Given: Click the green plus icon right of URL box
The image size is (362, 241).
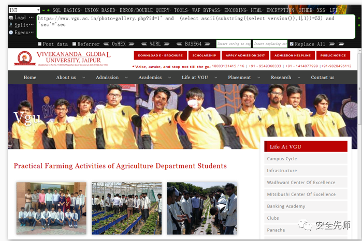Looking at the screenshot, I should coord(359,25).
